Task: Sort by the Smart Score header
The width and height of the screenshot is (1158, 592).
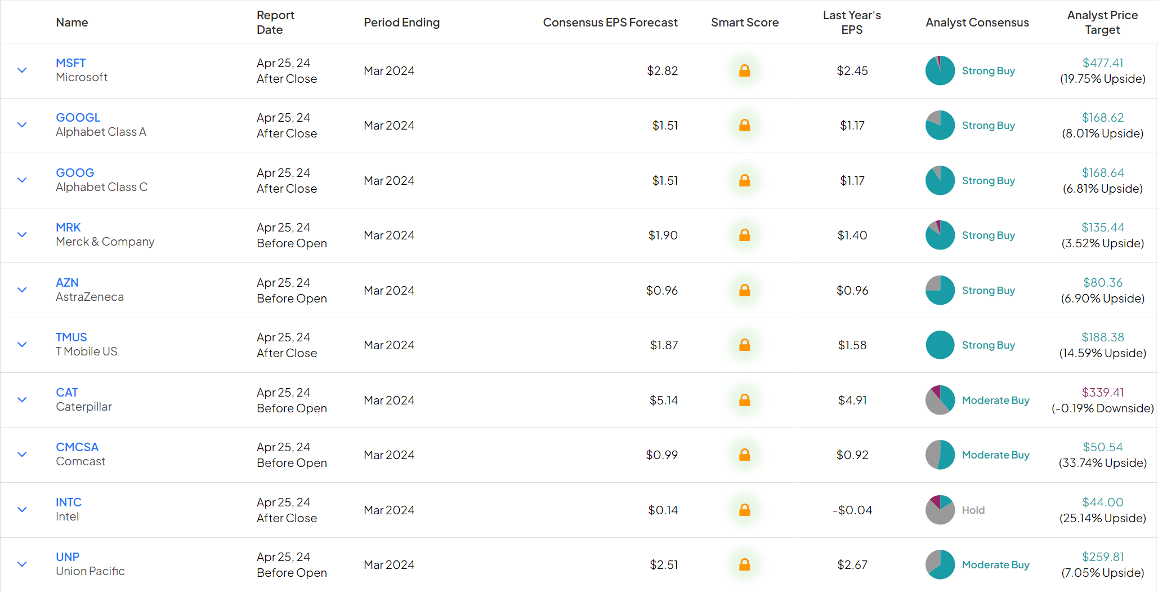Action: pos(744,23)
